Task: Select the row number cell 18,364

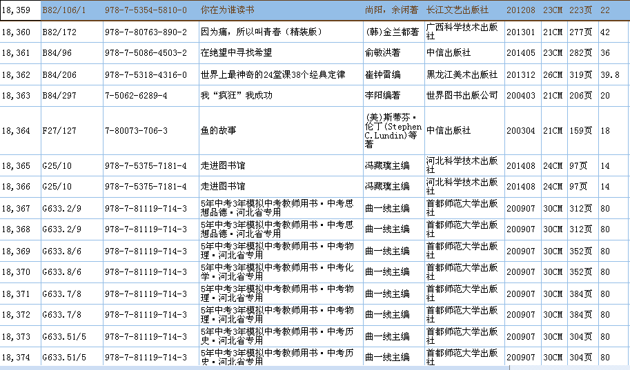Action: 21,130
